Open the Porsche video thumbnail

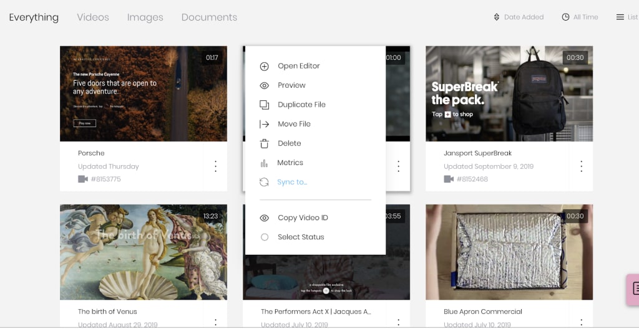pos(144,93)
